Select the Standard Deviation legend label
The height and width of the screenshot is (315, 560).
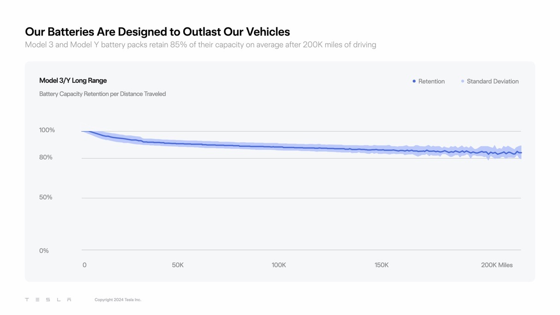[x=493, y=81]
